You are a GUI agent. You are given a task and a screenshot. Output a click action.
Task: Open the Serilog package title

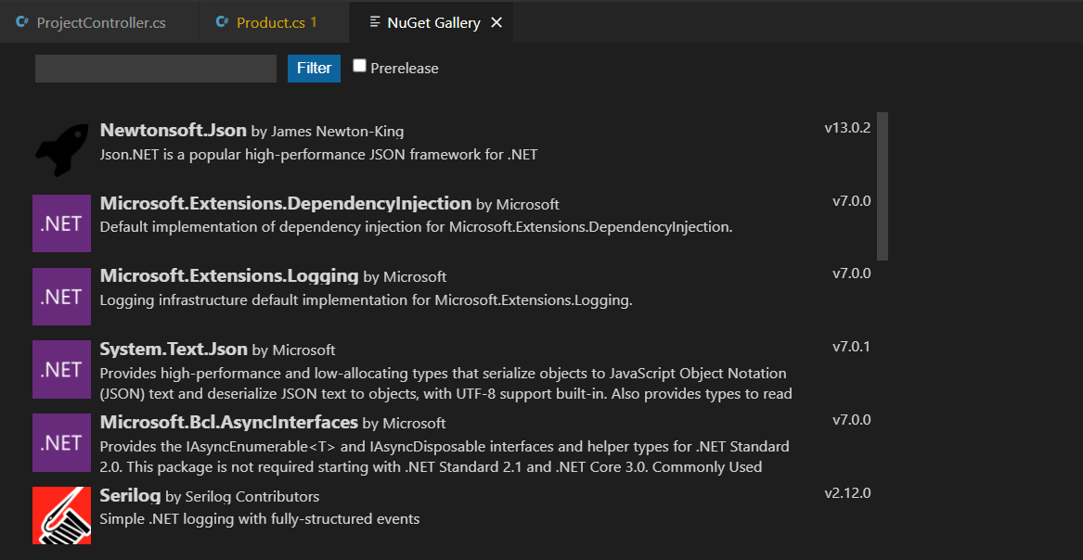pyautogui.click(x=131, y=495)
